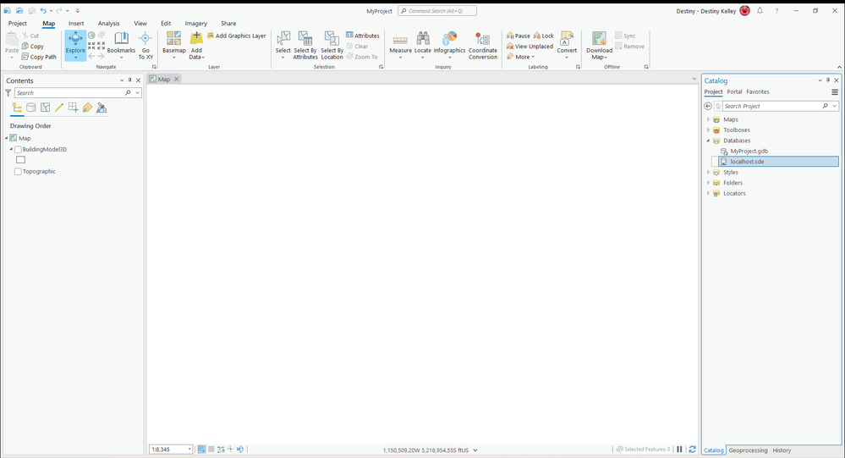Image resolution: width=845 pixels, height=458 pixels.
Task: Open Coordinate Conversion
Action: [483, 46]
